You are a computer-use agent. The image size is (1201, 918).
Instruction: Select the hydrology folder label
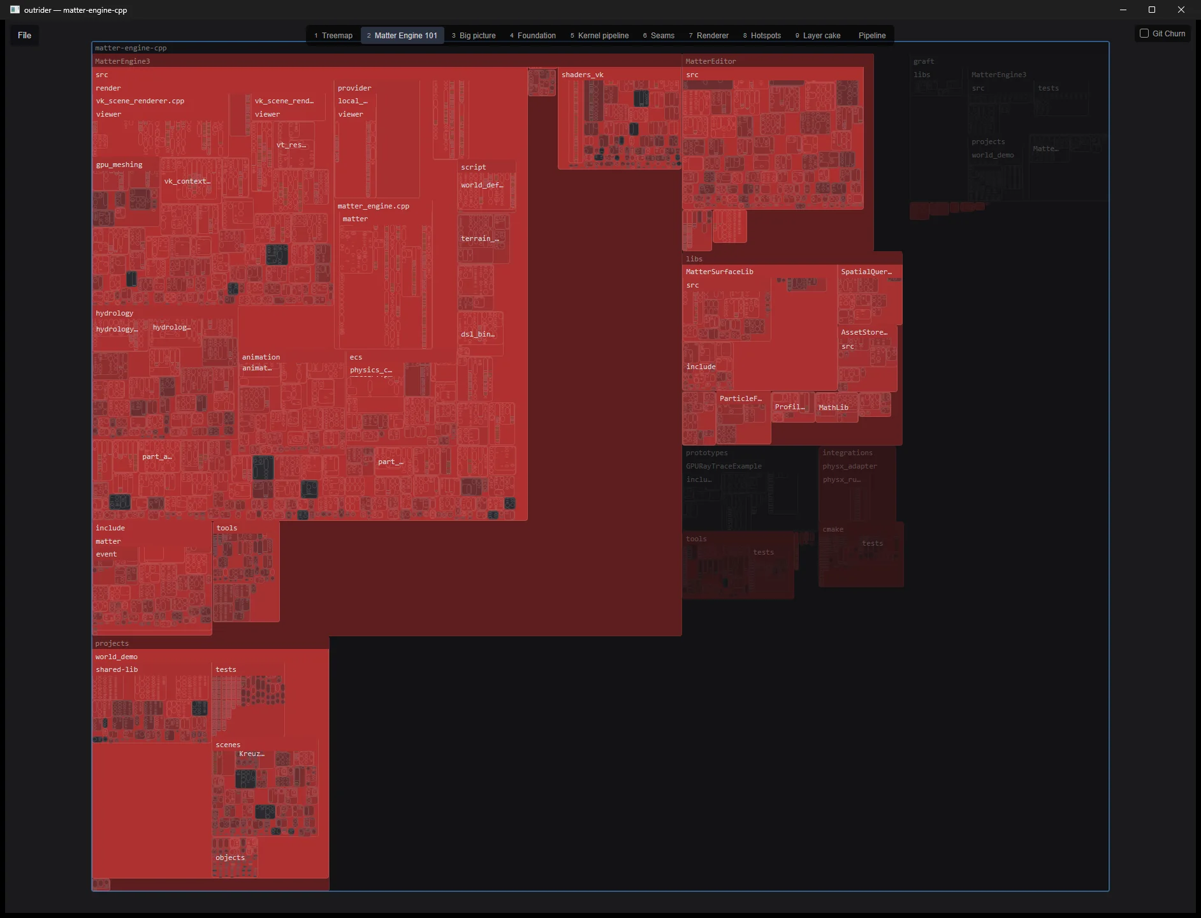(x=115, y=313)
